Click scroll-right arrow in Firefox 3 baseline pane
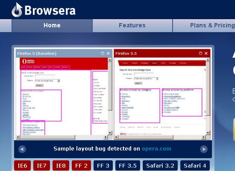Image resolution: width=235 pixels, height=171 pixels. [x=106, y=137]
